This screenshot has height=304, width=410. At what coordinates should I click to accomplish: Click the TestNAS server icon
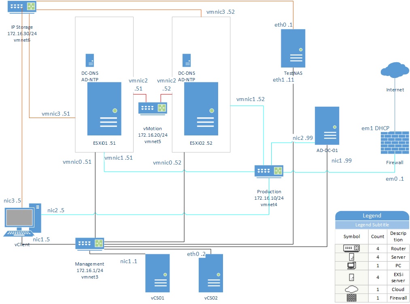(x=293, y=48)
